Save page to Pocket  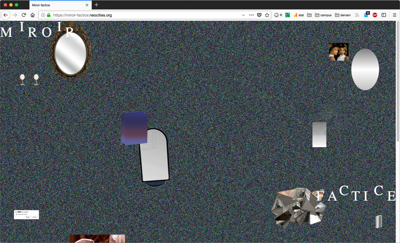tap(259, 15)
